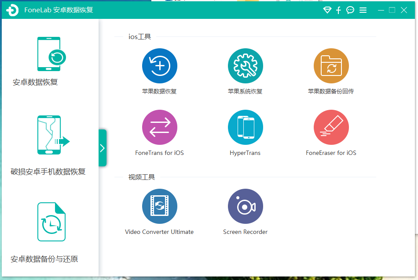
Task: Open the 安卓数据恢复 phone recovery icon
Action: (51, 54)
